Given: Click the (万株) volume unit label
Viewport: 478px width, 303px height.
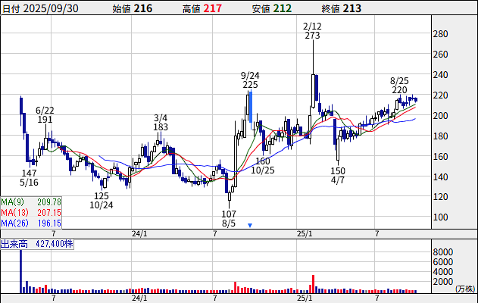Looking at the screenshot, I should point(465,289).
